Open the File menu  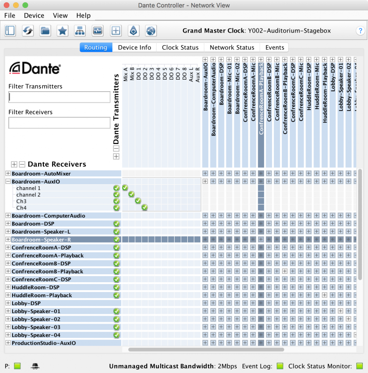[x=10, y=15]
